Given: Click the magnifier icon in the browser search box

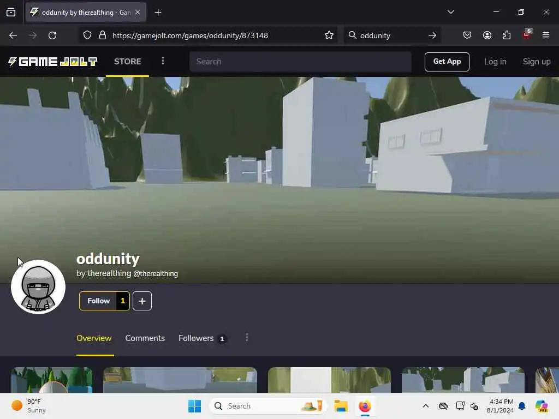Looking at the screenshot, I should tap(352, 35).
